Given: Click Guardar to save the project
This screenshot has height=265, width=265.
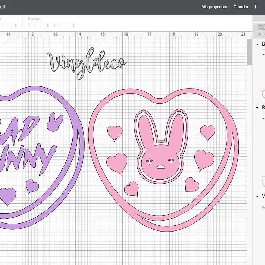Looking at the screenshot, I should [241, 7].
